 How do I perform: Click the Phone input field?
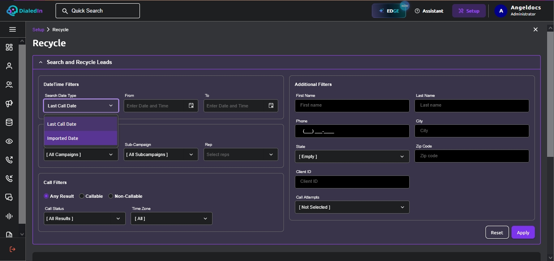(x=352, y=131)
